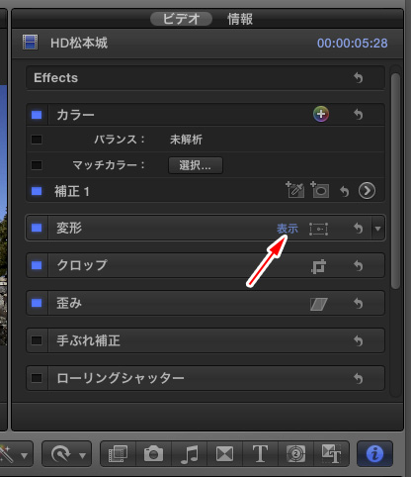Reset the 補正 1 correction
The width and height of the screenshot is (411, 477).
345,191
